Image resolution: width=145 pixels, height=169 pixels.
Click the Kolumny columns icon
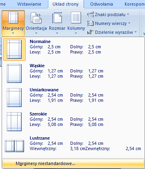[x=76, y=17]
